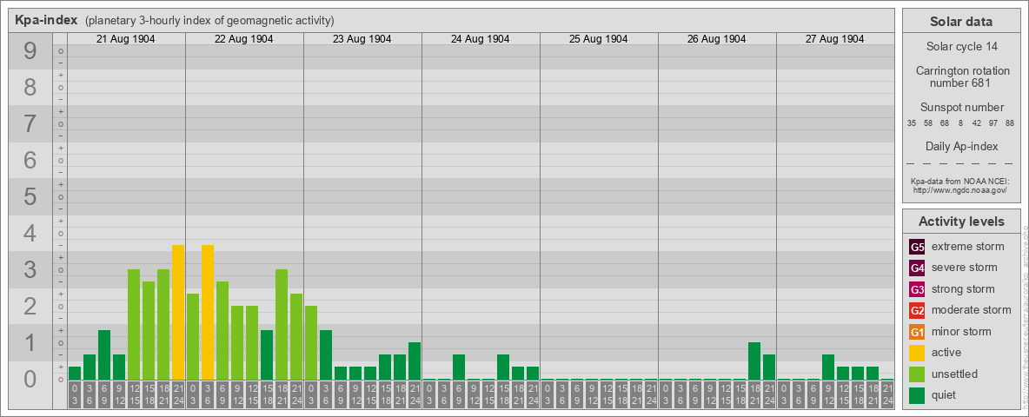Click the 21 Aug 1904 date header
Viewport: 1029px width, 417px height.
[x=126, y=39]
